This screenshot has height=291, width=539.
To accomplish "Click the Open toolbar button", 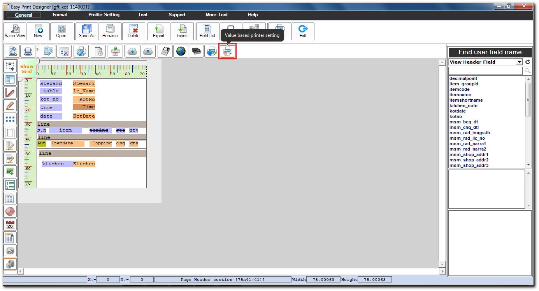I will (x=61, y=31).
